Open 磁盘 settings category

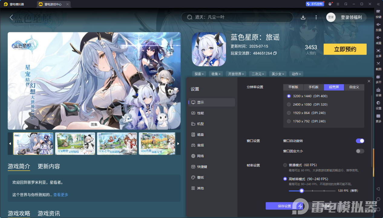pos(211,134)
